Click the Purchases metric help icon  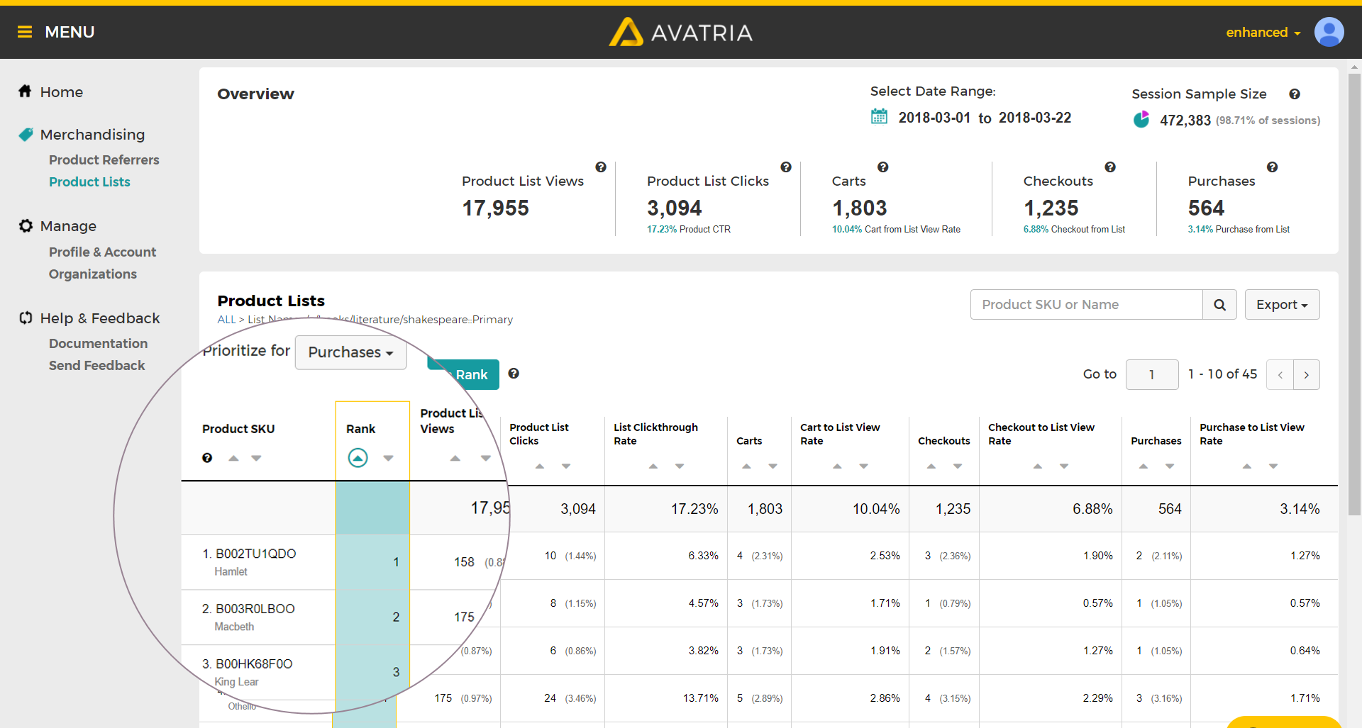1273,167
